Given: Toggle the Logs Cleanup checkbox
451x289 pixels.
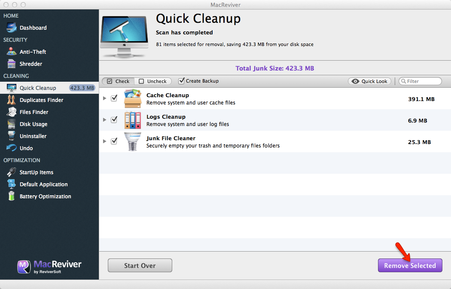Looking at the screenshot, I should click(x=114, y=120).
